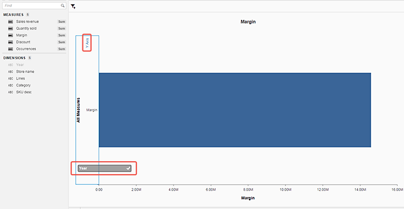Click the All Measures axis label

[x=78, y=110]
